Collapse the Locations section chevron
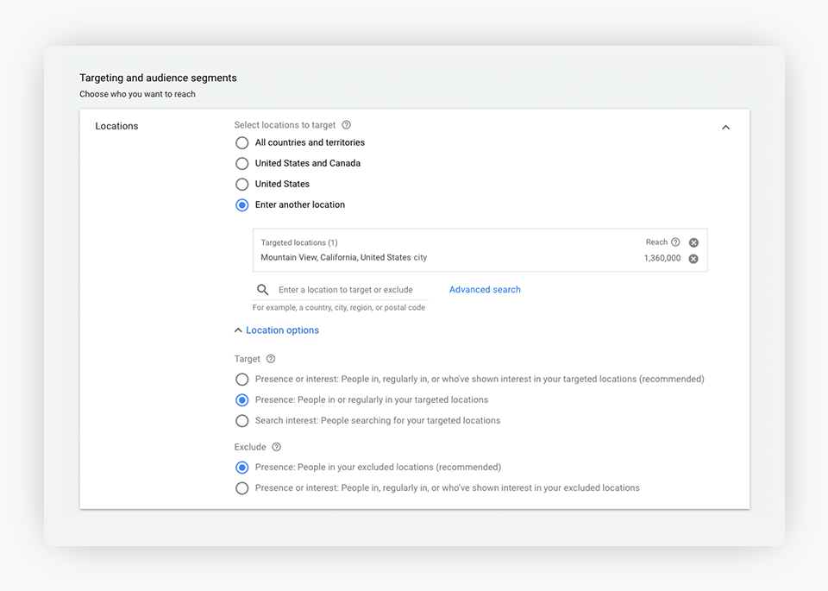 point(725,127)
